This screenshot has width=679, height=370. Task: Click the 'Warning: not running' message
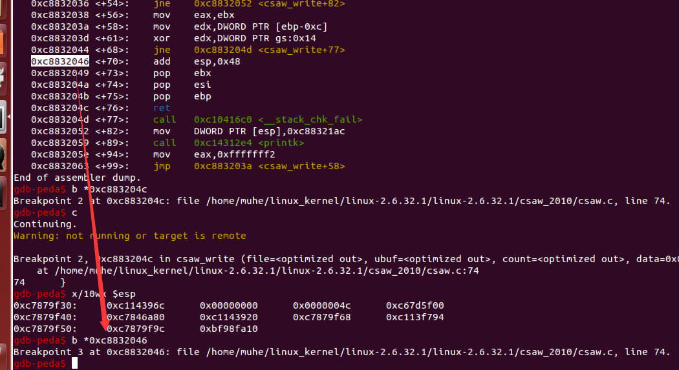[x=129, y=236]
